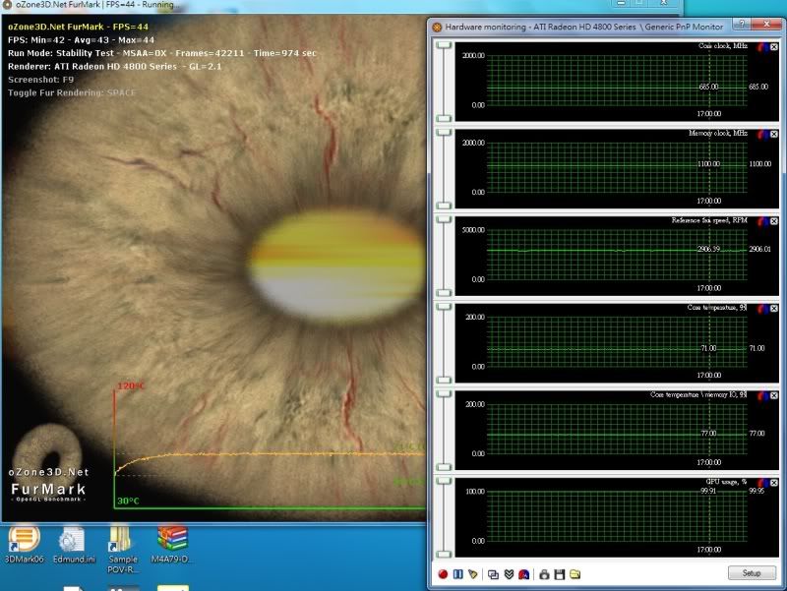Click the 'Renderer: ATI Radeon HD 4800 Series' line

pyautogui.click(x=114, y=66)
